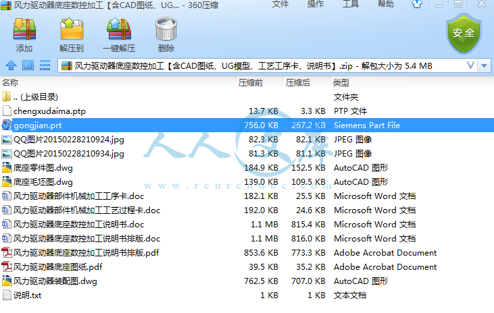Click Word icon of 机械加工工序卡.doc
Screen dimensions: 494x313
(7, 196)
